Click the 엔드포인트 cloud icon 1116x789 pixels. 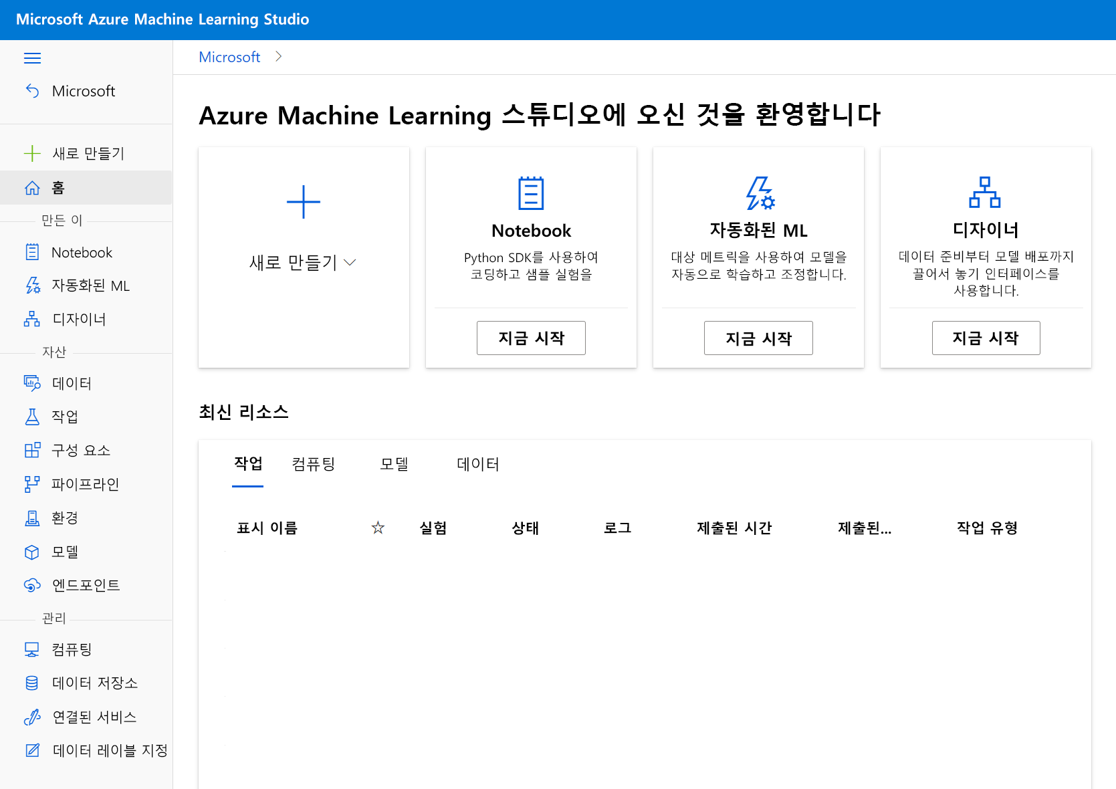pyautogui.click(x=32, y=585)
